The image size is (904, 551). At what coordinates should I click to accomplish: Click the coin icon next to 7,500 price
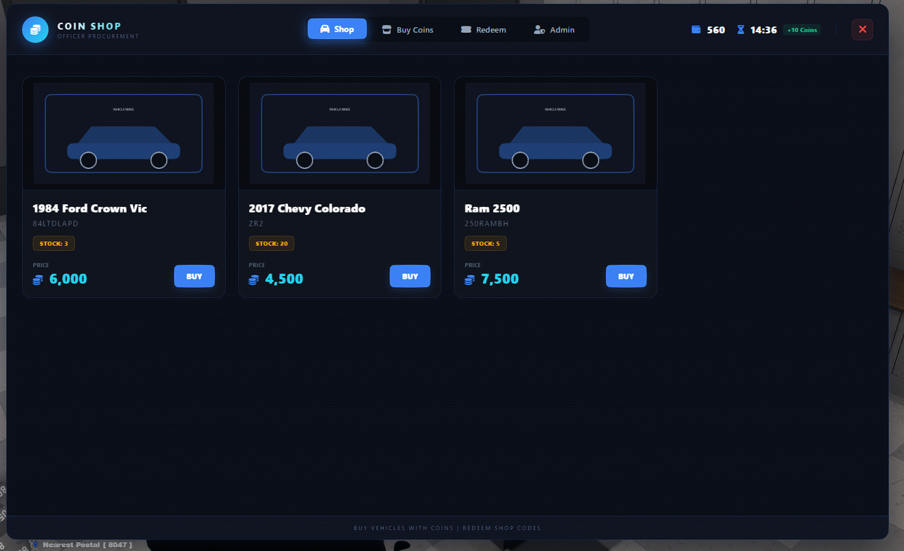(x=470, y=279)
